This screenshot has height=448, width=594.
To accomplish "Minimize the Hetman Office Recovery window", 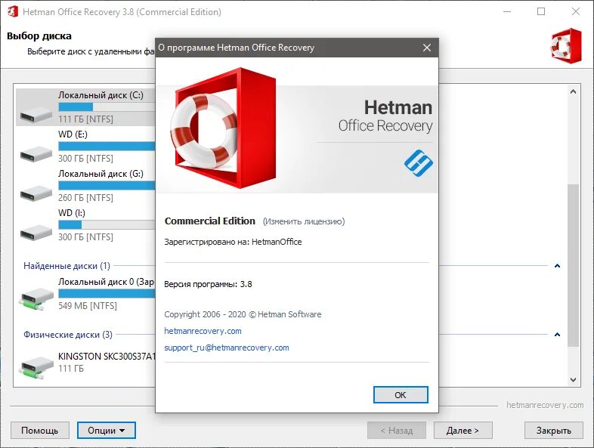I will [507, 12].
